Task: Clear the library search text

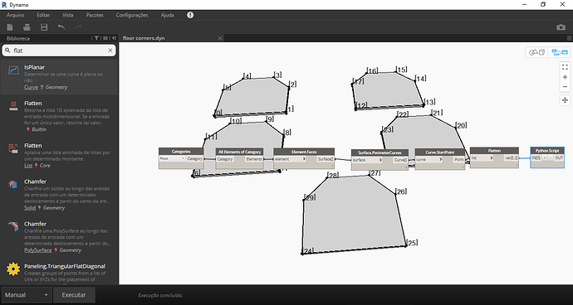Action: coord(110,51)
